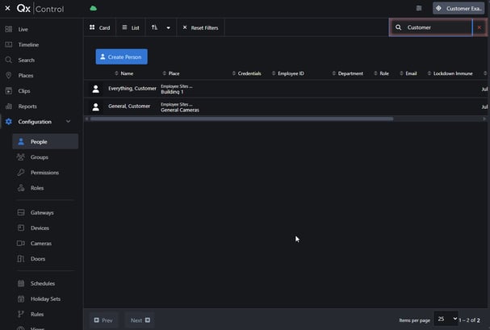Click the Devices icon

(21, 228)
